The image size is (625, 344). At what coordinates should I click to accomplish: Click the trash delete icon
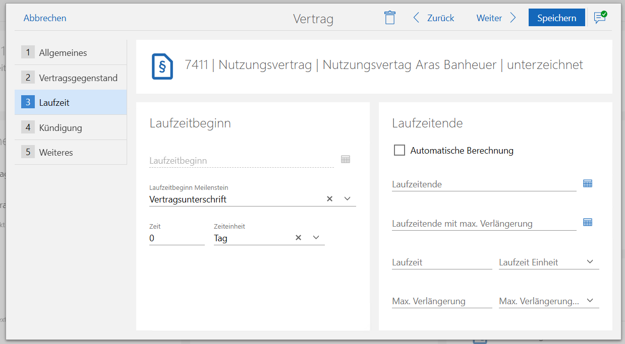[389, 18]
